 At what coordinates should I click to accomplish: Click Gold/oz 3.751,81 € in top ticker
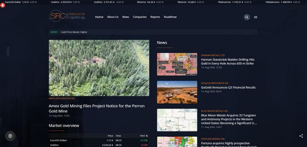click(x=109, y=2)
